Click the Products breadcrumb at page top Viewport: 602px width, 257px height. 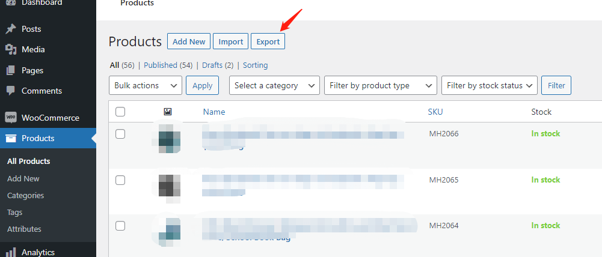point(137,3)
